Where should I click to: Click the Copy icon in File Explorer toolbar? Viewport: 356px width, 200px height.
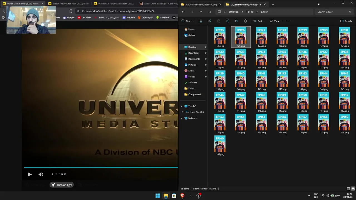point(210,21)
